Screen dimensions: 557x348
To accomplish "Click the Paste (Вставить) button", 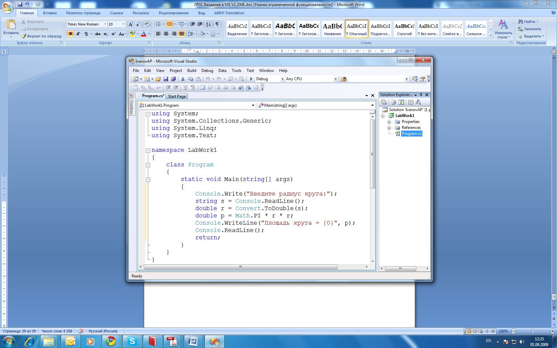I will tap(11, 29).
